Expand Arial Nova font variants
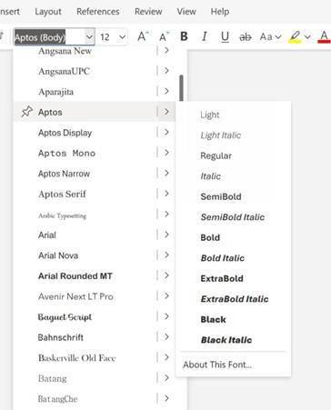The height and width of the screenshot is (410, 331). coord(166,255)
